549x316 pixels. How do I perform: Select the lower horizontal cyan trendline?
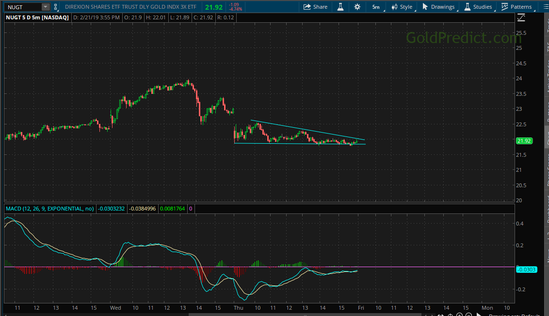300,144
